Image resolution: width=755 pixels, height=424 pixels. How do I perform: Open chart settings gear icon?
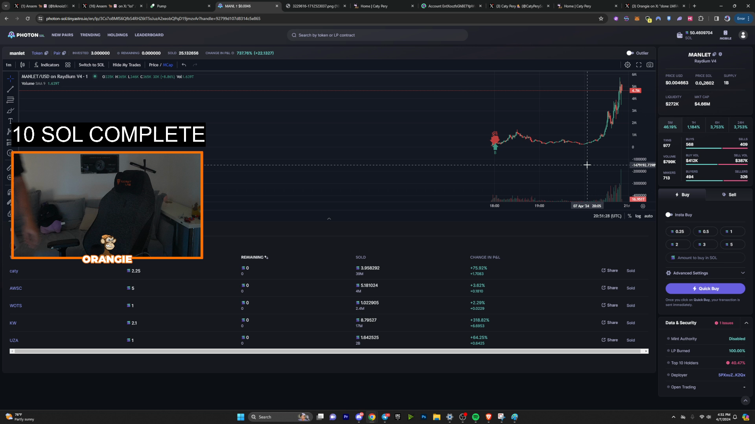628,65
